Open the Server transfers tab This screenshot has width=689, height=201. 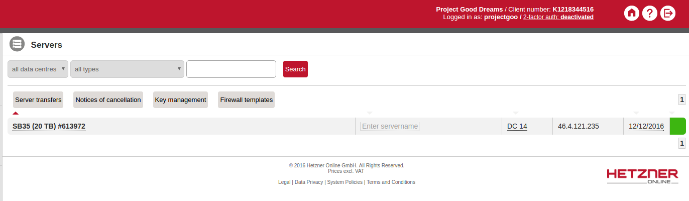point(38,100)
